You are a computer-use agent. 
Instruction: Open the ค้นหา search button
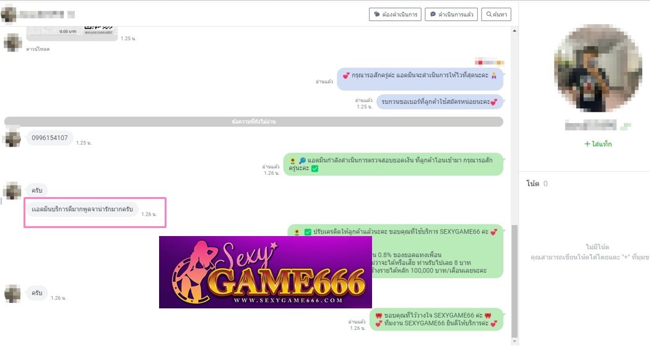pos(496,14)
